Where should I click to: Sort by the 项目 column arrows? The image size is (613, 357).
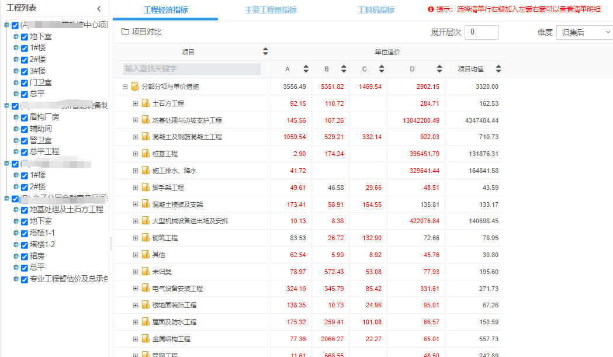coord(265,51)
